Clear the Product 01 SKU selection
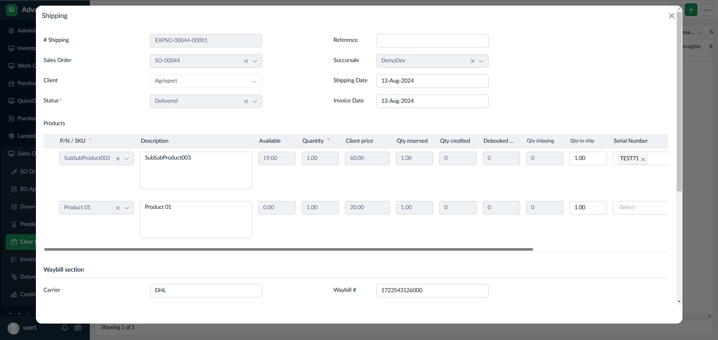718x340 pixels. (x=118, y=208)
